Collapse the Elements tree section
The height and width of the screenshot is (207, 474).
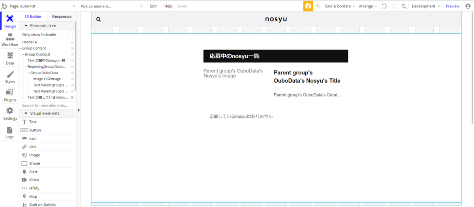point(26,26)
